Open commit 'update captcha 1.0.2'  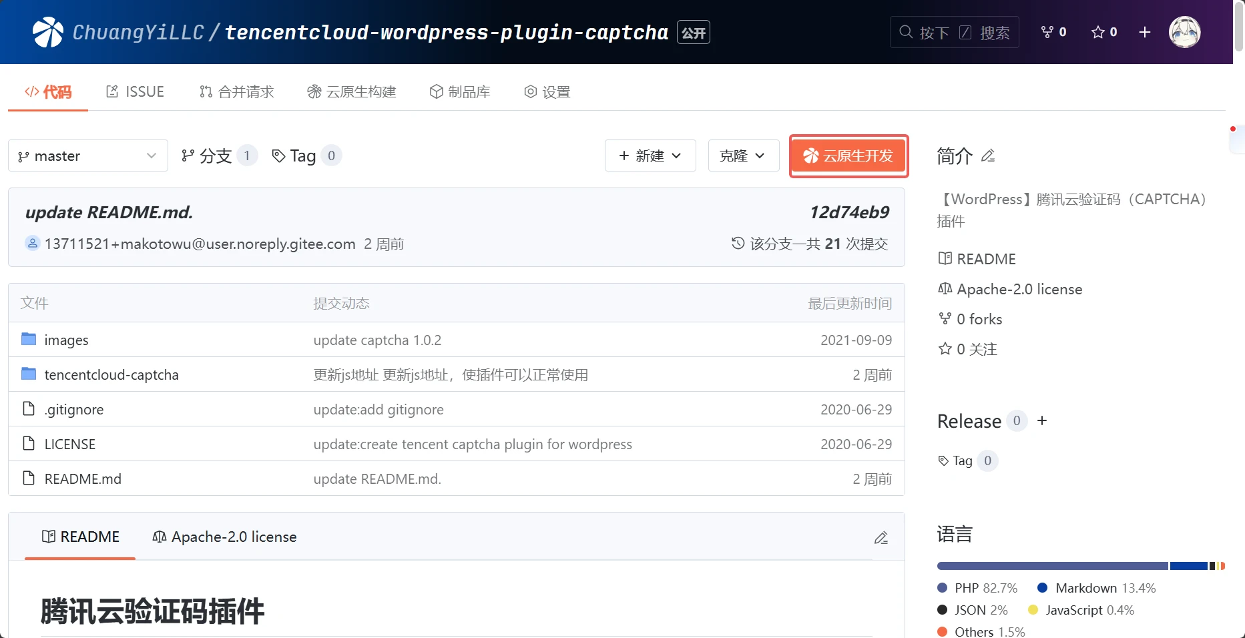(x=377, y=340)
